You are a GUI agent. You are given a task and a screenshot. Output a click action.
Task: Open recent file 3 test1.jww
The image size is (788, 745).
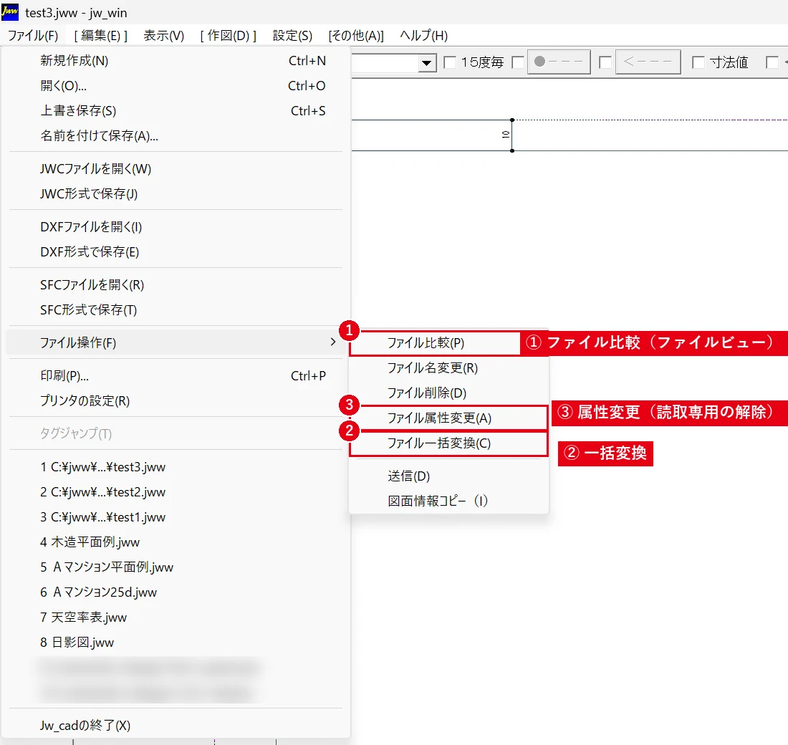[176, 517]
